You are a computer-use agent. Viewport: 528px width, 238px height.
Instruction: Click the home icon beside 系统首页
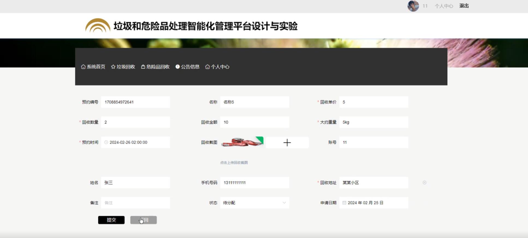83,67
